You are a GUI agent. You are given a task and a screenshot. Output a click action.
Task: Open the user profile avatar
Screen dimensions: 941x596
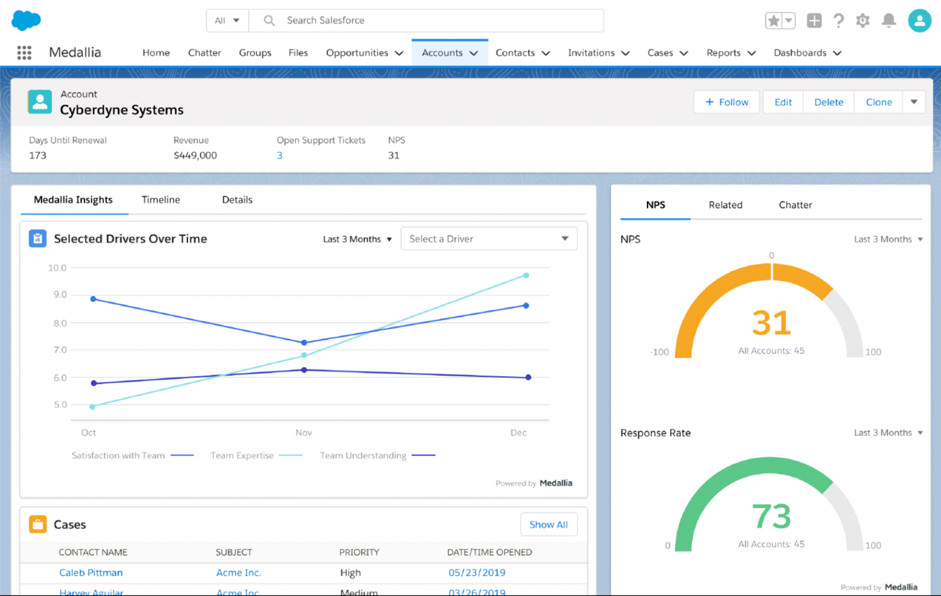click(x=919, y=21)
